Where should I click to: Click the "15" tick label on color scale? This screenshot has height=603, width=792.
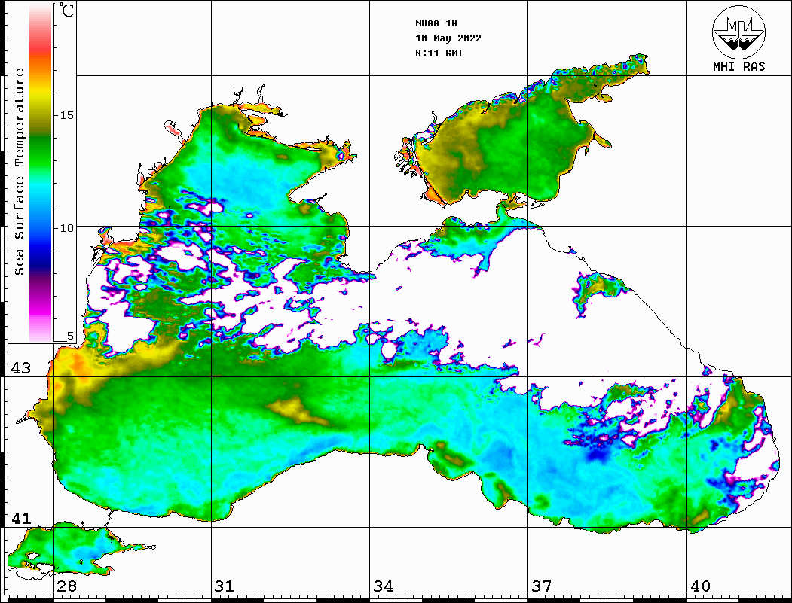click(66, 115)
